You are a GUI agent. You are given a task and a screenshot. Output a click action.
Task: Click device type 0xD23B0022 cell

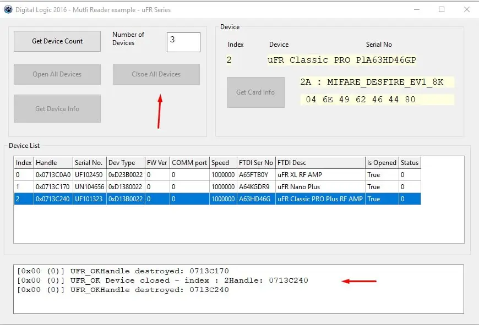(x=126, y=175)
